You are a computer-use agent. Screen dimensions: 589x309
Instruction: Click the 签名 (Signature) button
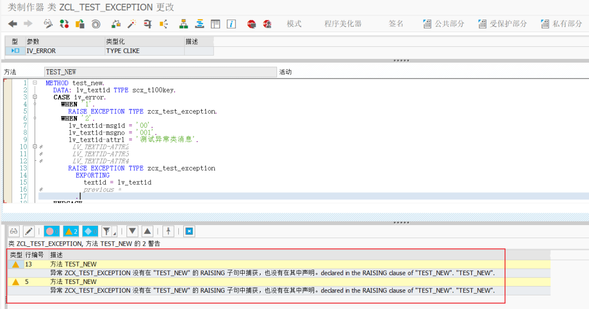coord(396,24)
